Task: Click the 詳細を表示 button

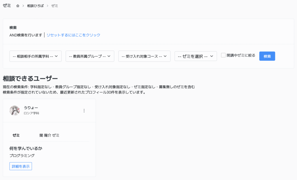Action: point(21,166)
